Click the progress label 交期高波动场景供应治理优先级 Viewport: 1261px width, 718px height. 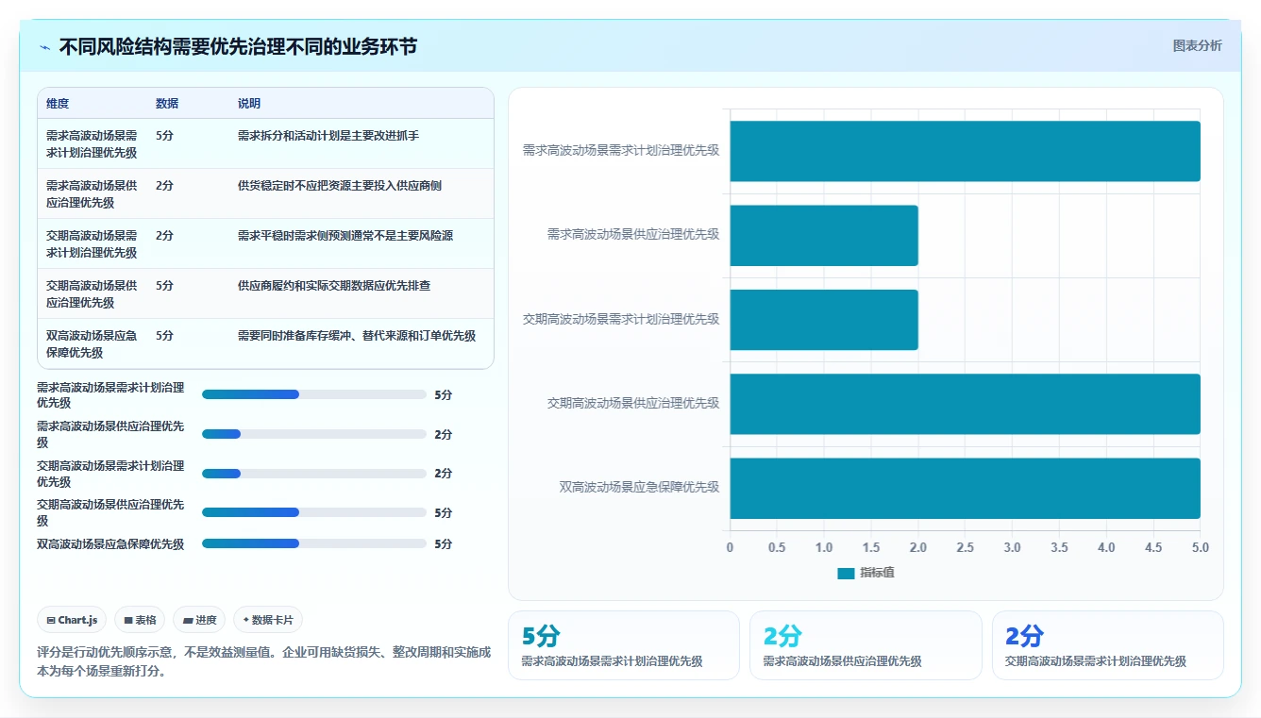tap(110, 512)
